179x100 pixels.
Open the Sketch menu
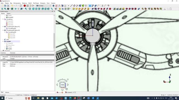[x=30, y=3]
